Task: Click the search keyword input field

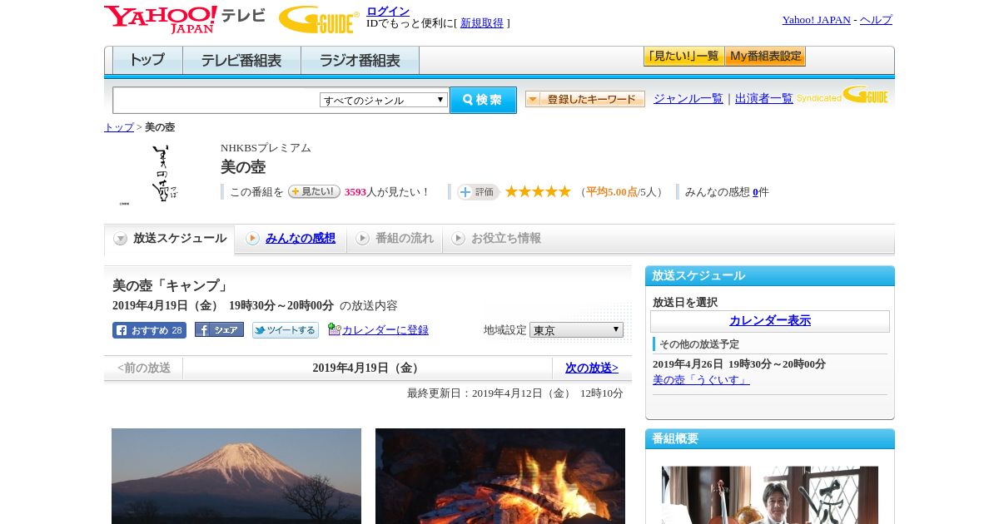Action: [216, 100]
